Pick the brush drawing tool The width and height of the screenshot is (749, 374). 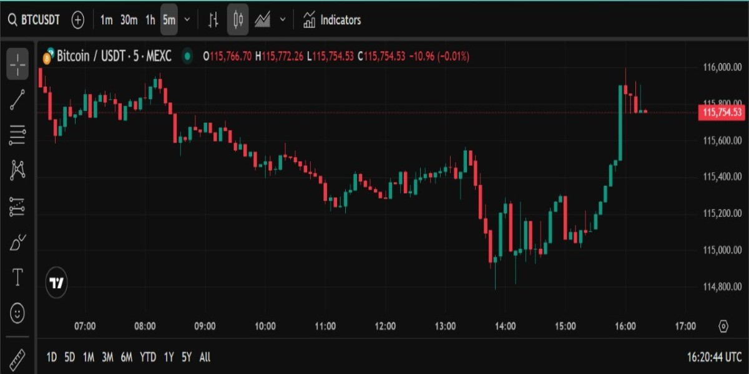(17, 242)
